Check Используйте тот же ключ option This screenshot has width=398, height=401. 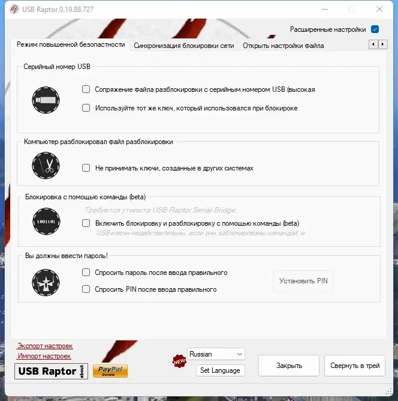pyautogui.click(x=86, y=107)
